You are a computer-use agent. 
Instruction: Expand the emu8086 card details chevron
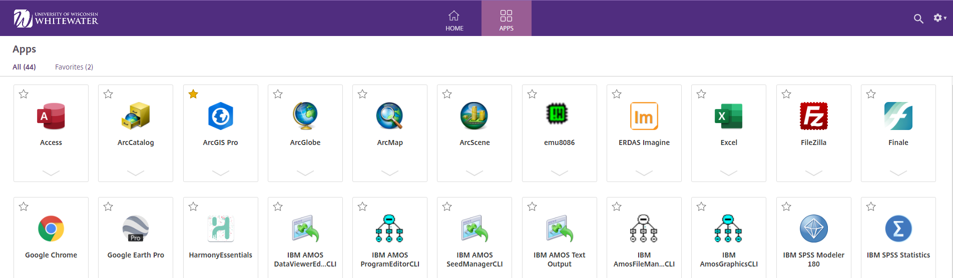560,173
